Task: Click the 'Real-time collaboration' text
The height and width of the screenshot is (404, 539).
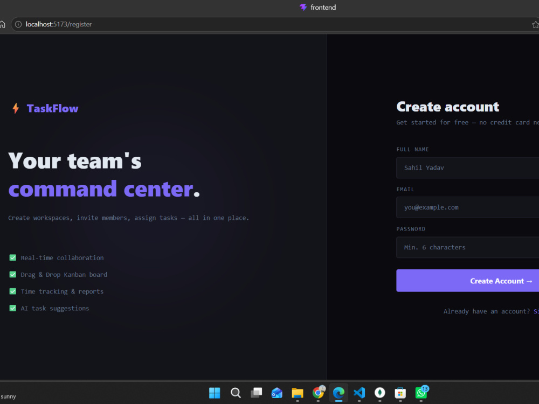Action: pyautogui.click(x=62, y=257)
